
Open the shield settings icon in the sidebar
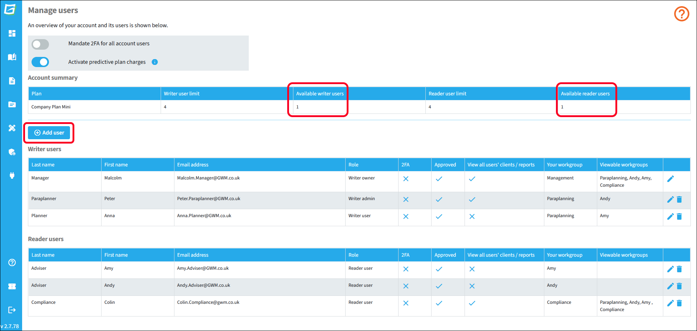12,152
